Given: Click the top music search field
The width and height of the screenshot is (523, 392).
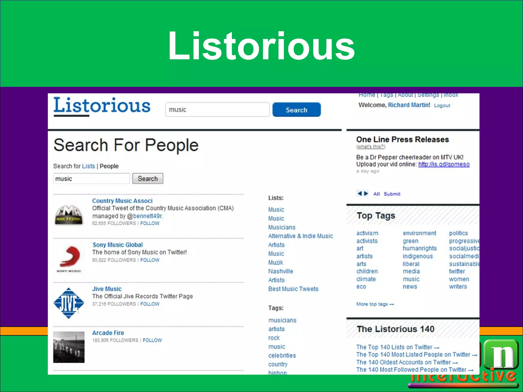Looking at the screenshot, I should tap(217, 109).
